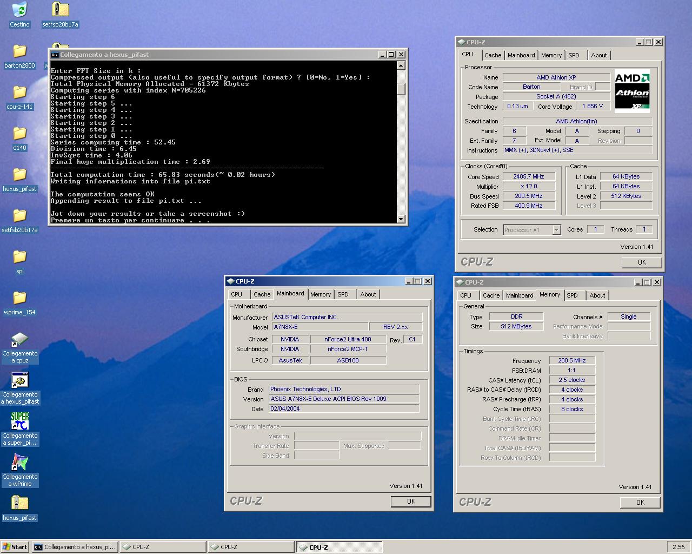Switch to Cache tab in CPU window
The image size is (692, 554).
tap(493, 55)
